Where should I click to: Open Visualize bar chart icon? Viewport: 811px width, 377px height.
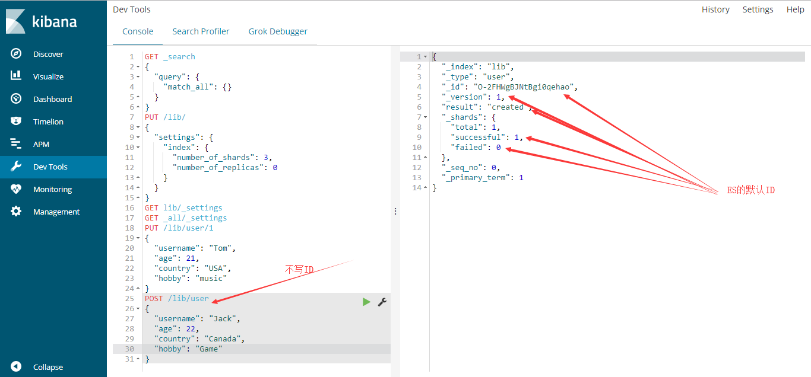(x=16, y=76)
